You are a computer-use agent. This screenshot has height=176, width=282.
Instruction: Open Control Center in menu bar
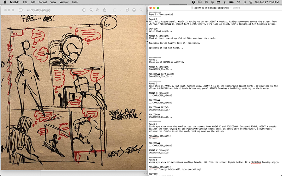coord(251,2)
